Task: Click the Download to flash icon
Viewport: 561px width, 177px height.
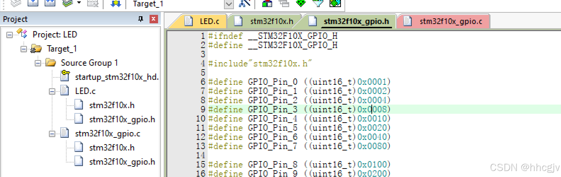Action: (116, 4)
